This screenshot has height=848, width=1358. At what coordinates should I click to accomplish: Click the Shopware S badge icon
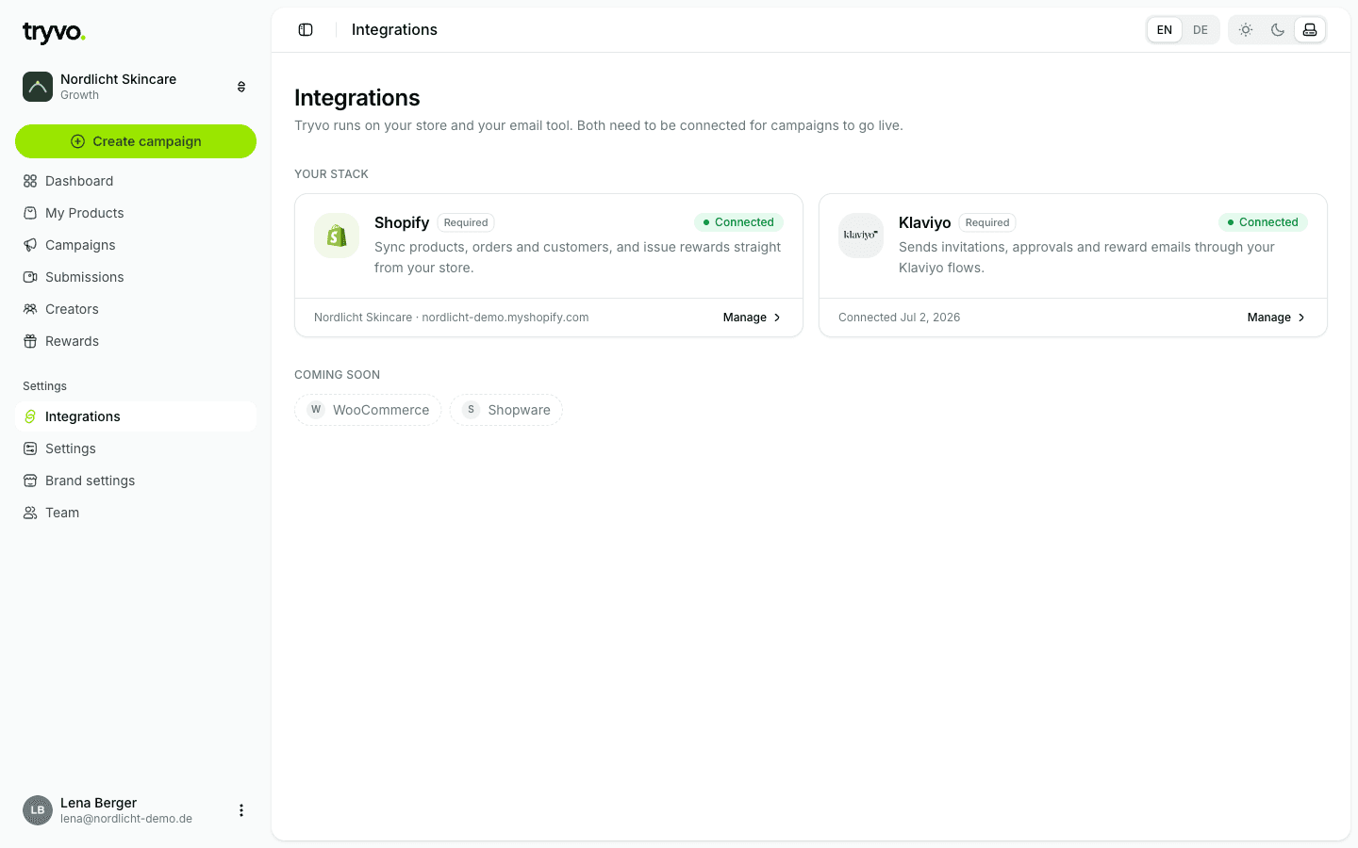pyautogui.click(x=471, y=410)
